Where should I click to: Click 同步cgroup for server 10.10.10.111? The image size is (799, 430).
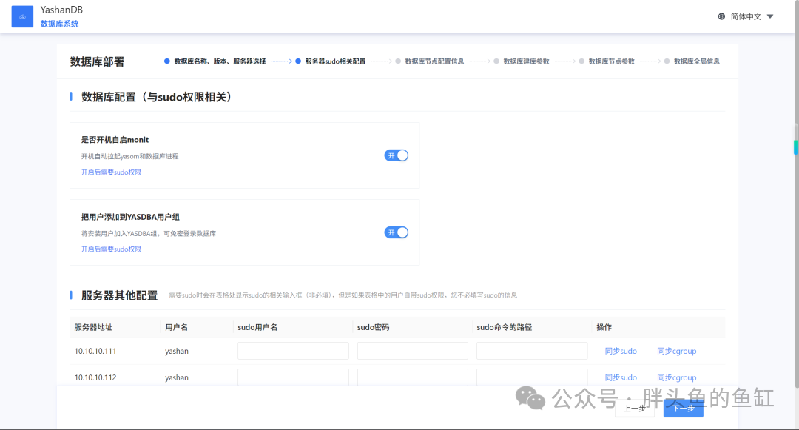point(676,351)
